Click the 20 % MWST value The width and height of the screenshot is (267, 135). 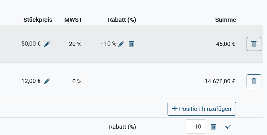(75, 44)
